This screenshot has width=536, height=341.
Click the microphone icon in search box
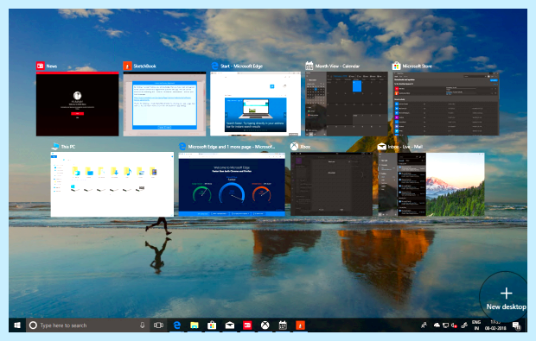tap(142, 325)
